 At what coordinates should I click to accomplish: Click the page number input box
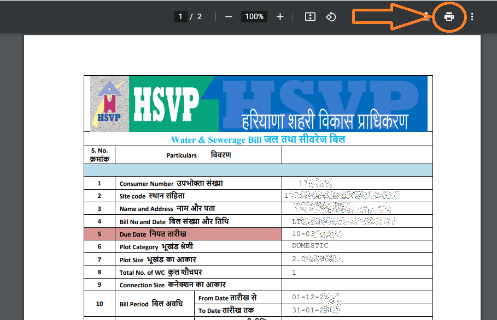click(x=180, y=16)
